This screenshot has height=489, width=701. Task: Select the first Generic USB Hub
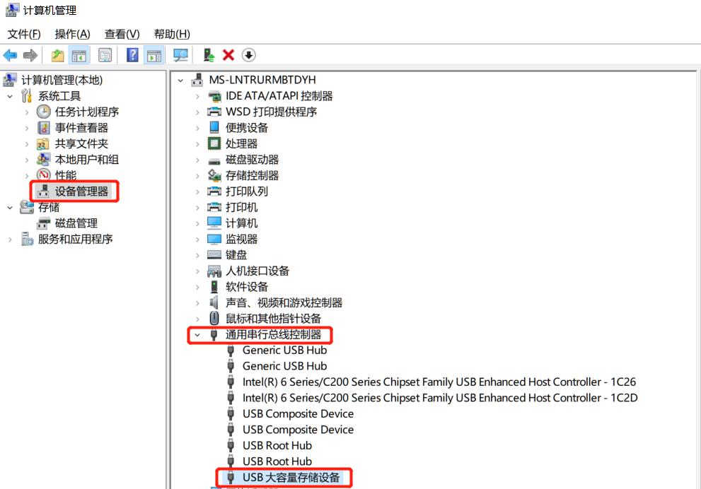(284, 350)
